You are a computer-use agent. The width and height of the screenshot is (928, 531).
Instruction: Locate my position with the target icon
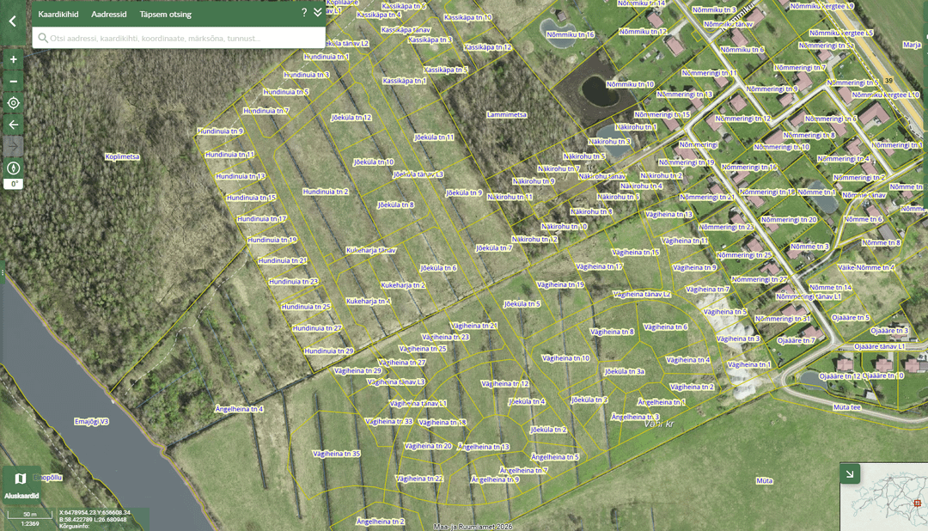[x=13, y=103]
